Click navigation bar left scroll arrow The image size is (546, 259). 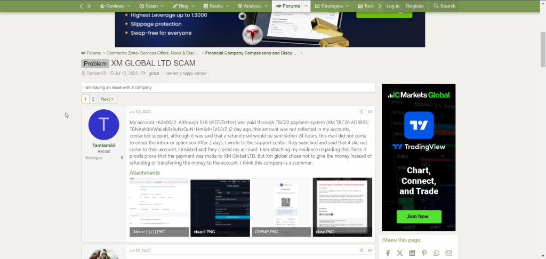pos(81,6)
